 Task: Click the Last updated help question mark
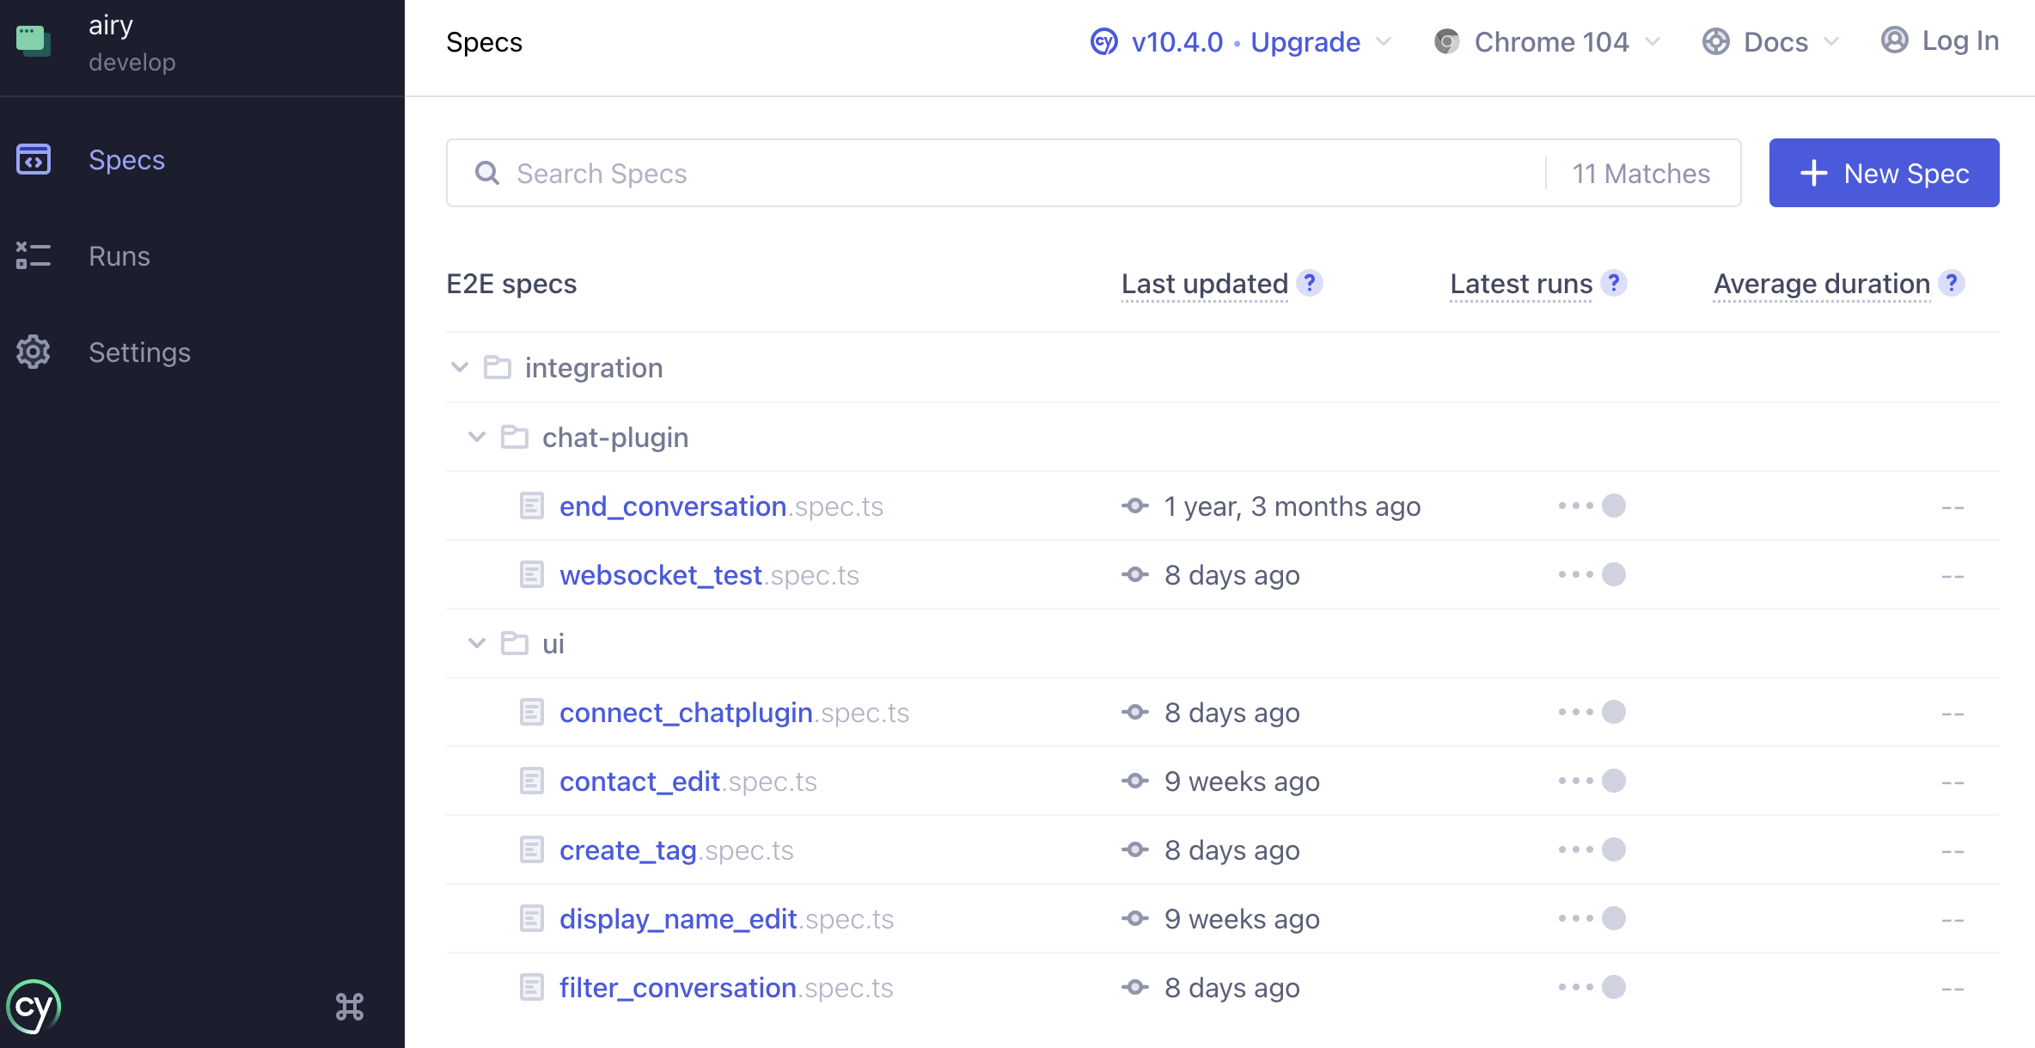click(x=1310, y=283)
